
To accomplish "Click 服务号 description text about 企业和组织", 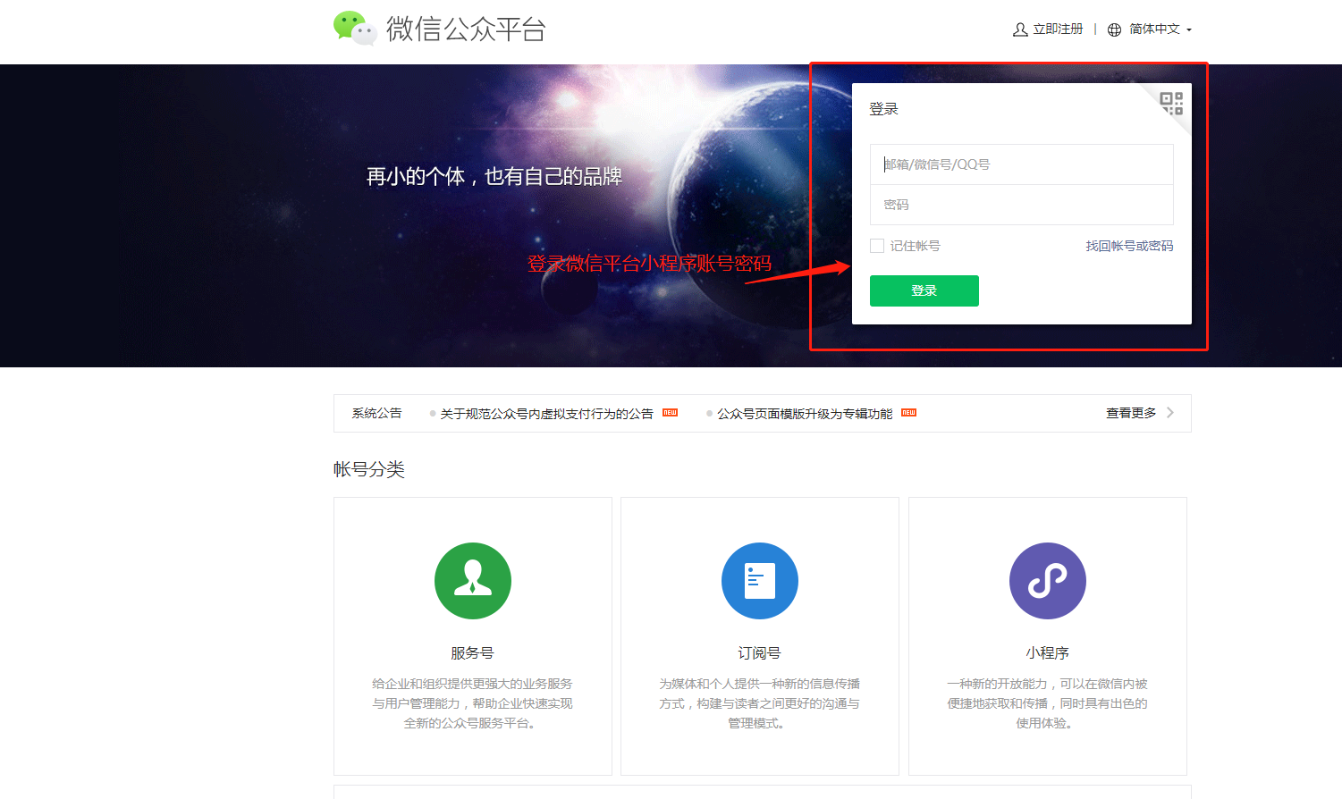I will click(x=472, y=703).
